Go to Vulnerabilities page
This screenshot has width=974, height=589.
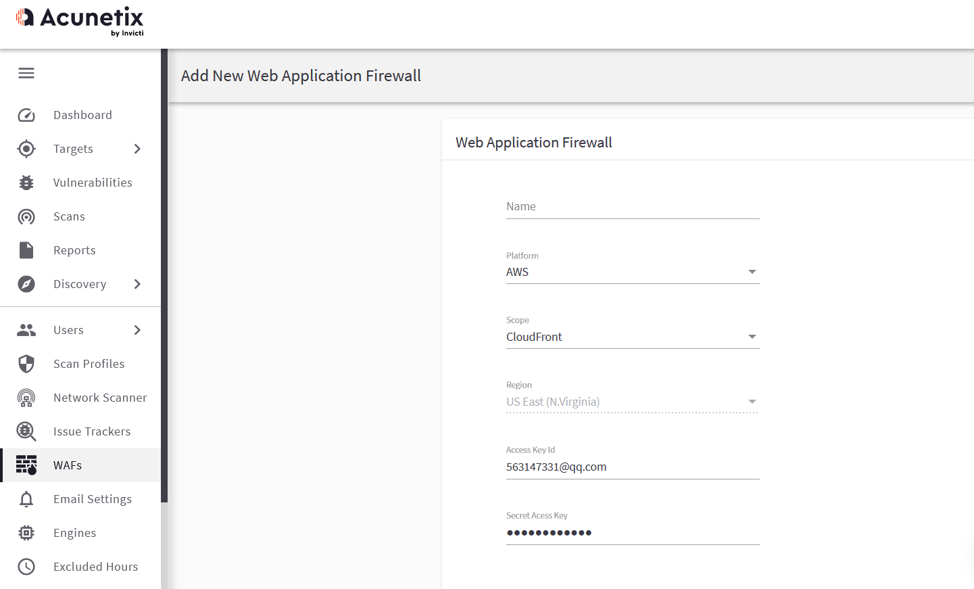[x=80, y=183]
